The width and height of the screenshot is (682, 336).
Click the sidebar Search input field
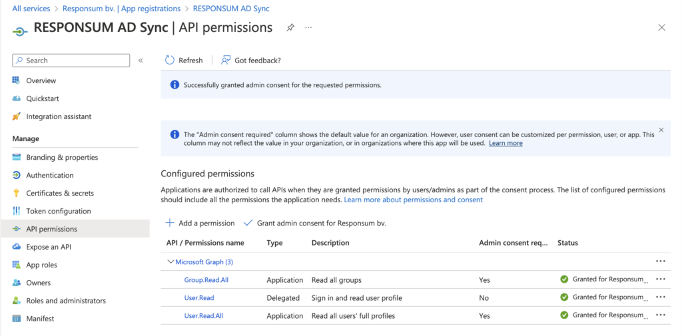[71, 61]
